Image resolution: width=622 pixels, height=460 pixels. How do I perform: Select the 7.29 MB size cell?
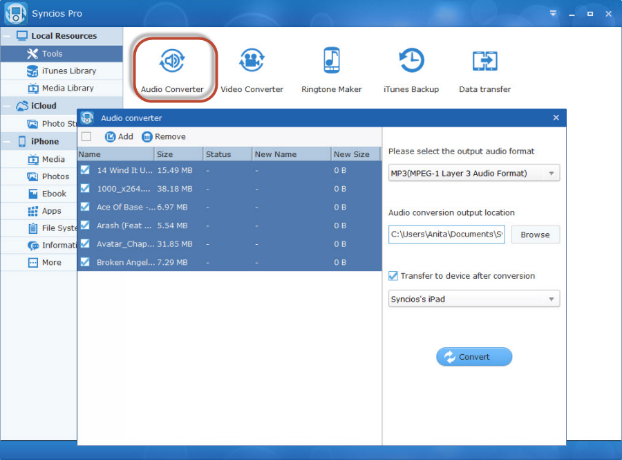pyautogui.click(x=173, y=262)
